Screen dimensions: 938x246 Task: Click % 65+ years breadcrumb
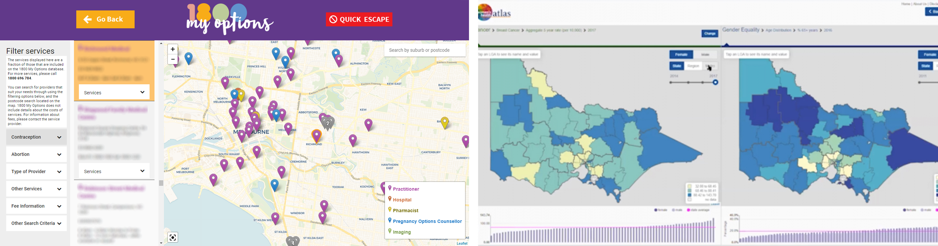[x=807, y=30]
